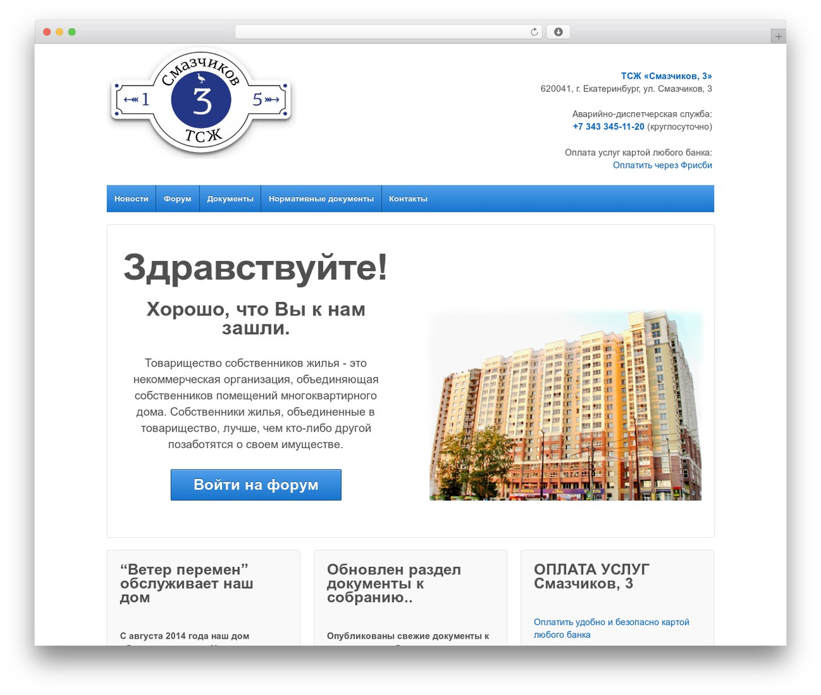Open the Контакты page

[x=409, y=199]
